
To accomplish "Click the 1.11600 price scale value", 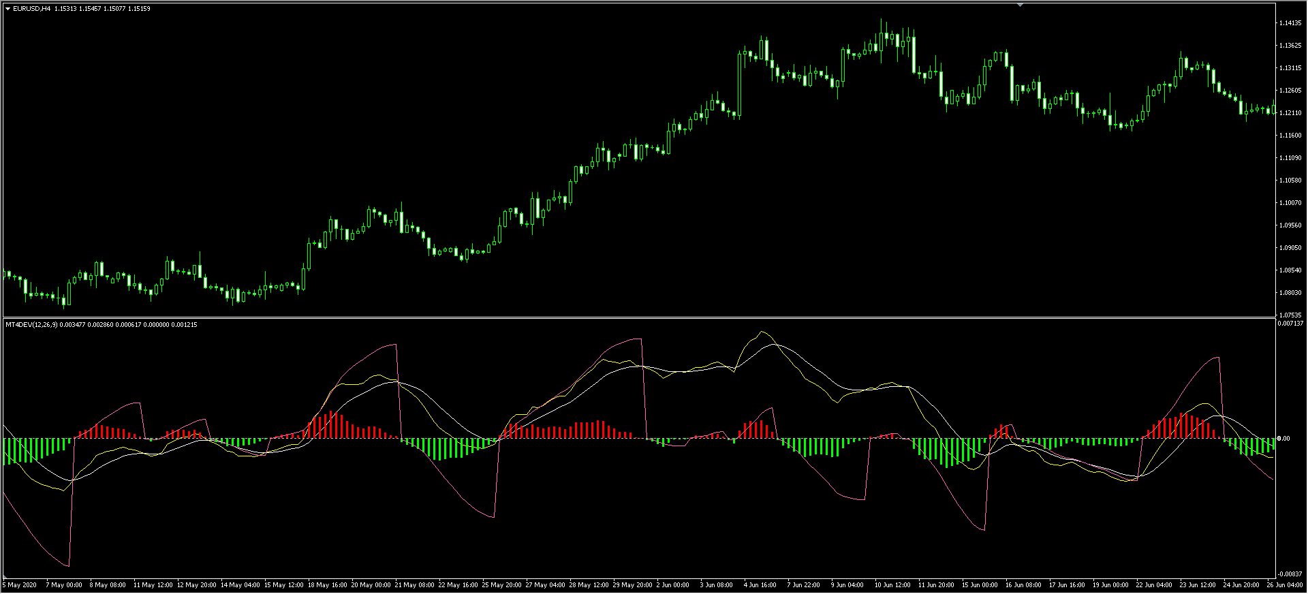I will click(x=1290, y=136).
